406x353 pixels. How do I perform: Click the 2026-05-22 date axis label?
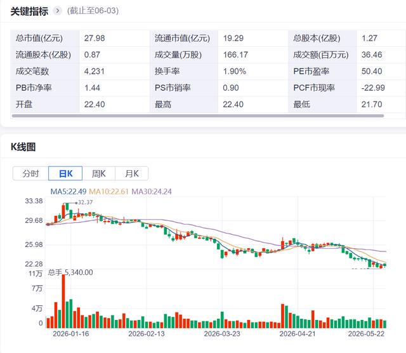tap(366, 333)
